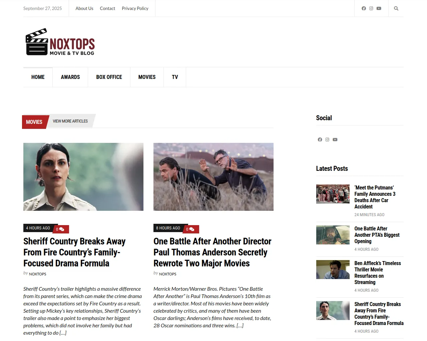Viewport: 427px width, 341px height.
Task: Read 'One Battle After Another Director' headline
Action: click(x=212, y=252)
